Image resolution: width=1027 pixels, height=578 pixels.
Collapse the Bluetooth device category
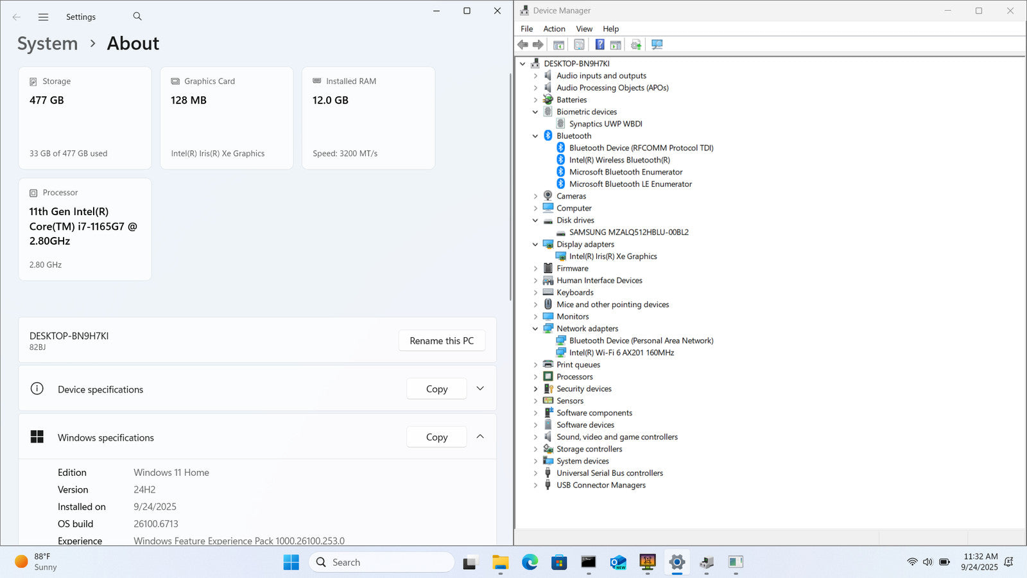(x=535, y=136)
